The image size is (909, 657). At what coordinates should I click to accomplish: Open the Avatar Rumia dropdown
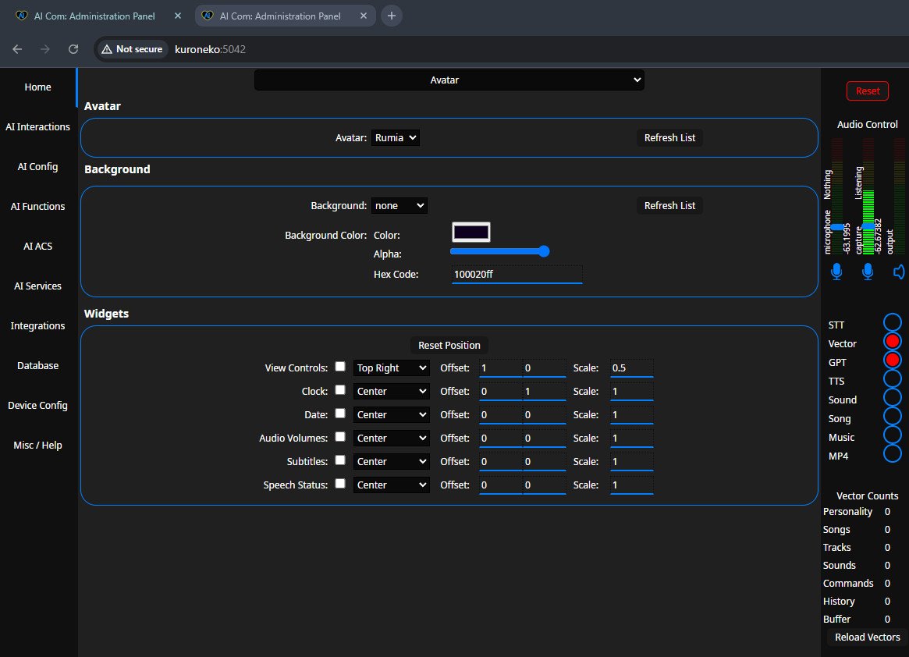tap(396, 137)
